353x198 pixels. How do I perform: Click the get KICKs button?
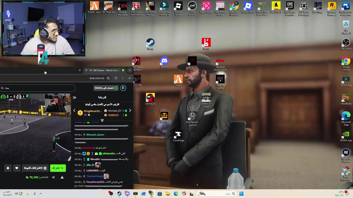[106, 88]
